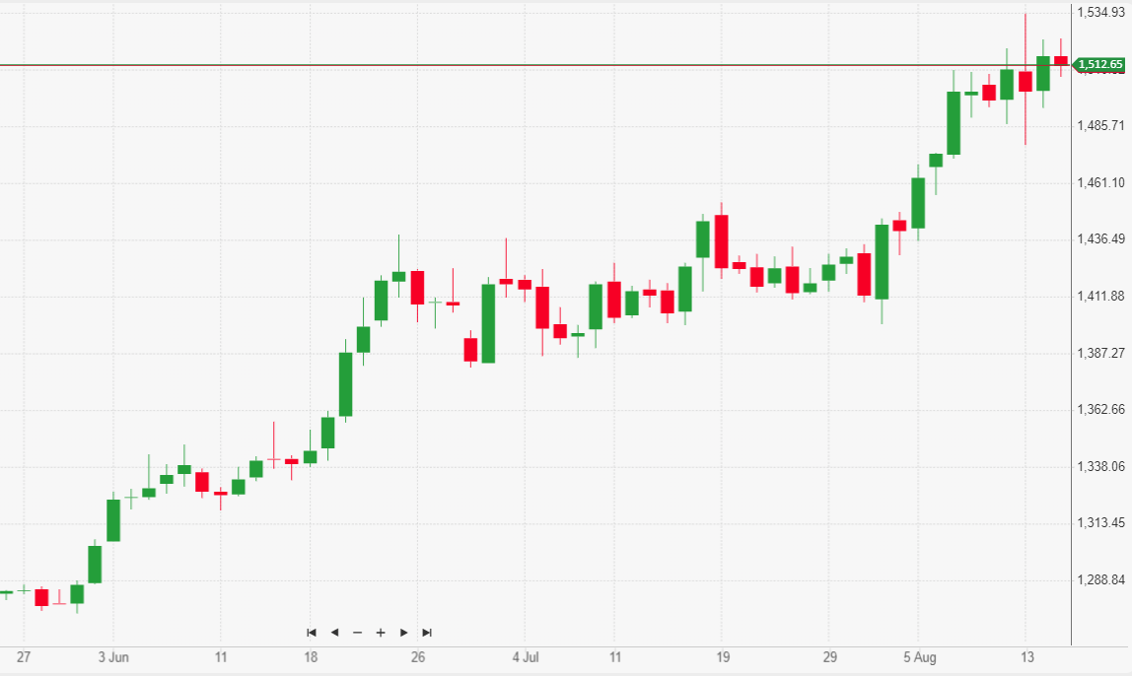
Task: Select the price label 1,534.93
Action: [x=1101, y=12]
